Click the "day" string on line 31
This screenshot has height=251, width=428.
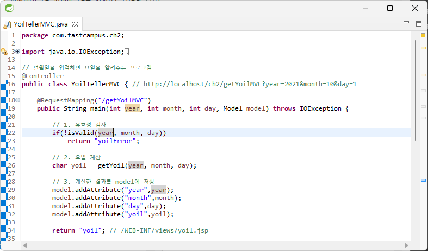(134, 206)
